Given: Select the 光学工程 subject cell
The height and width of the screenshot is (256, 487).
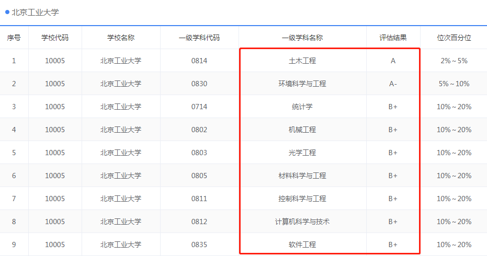Looking at the screenshot, I should (x=302, y=153).
